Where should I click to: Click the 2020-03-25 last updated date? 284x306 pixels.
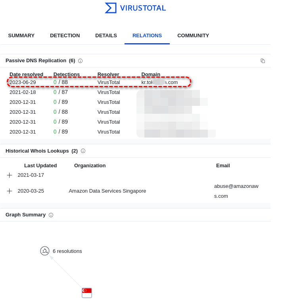pos(31,191)
